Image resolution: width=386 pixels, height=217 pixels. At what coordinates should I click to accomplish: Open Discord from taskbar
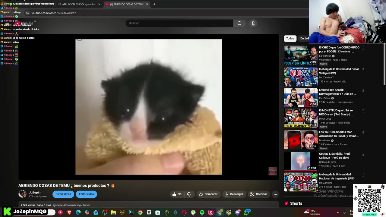(x=238, y=212)
